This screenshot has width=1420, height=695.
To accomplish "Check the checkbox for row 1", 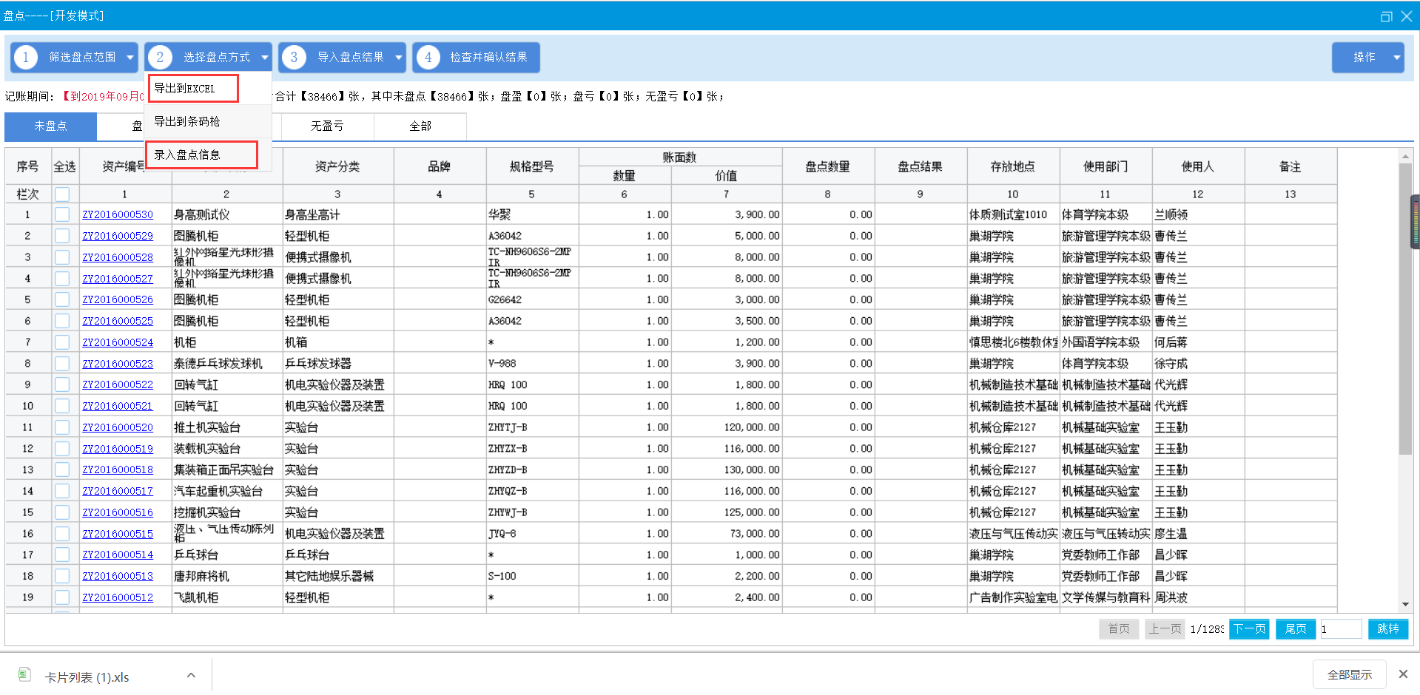I will point(62,214).
